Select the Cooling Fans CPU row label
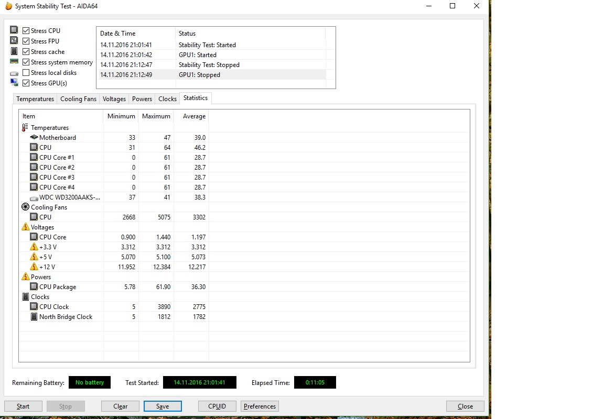The image size is (604, 419). tap(45, 217)
